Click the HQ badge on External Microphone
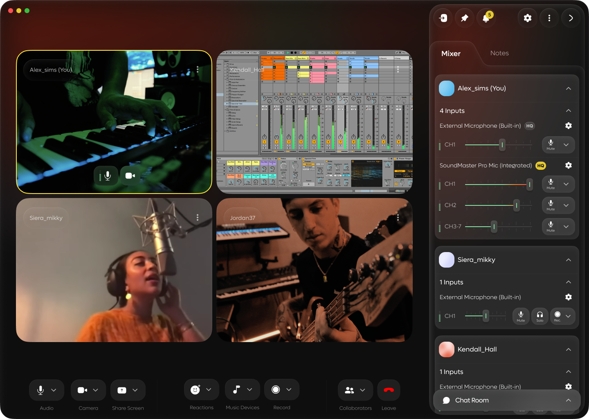 tap(530, 126)
